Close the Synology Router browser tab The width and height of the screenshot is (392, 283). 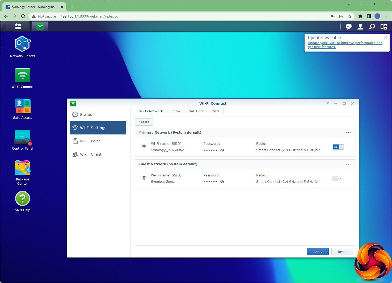[x=62, y=7]
